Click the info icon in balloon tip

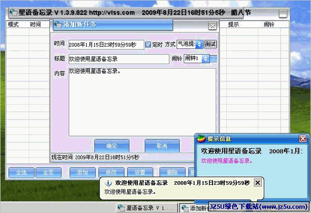pos(108,183)
